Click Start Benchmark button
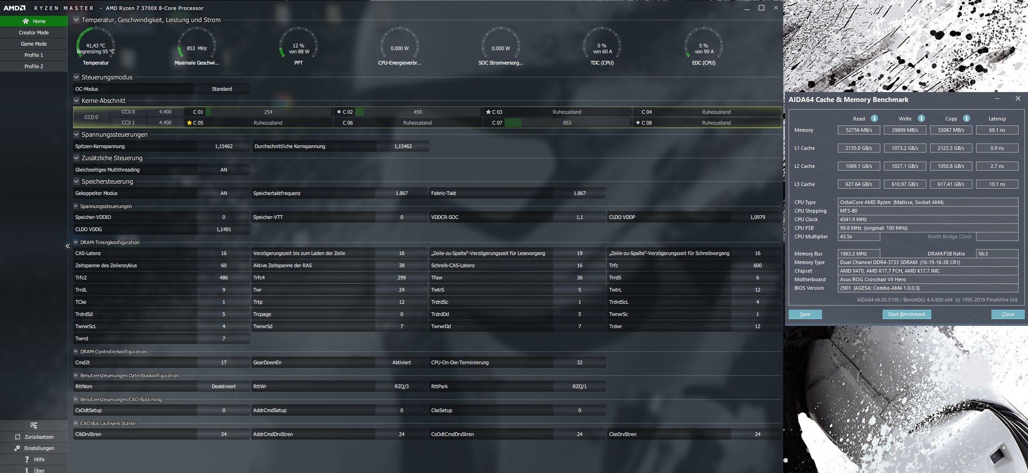The height and width of the screenshot is (473, 1028). pyautogui.click(x=907, y=314)
